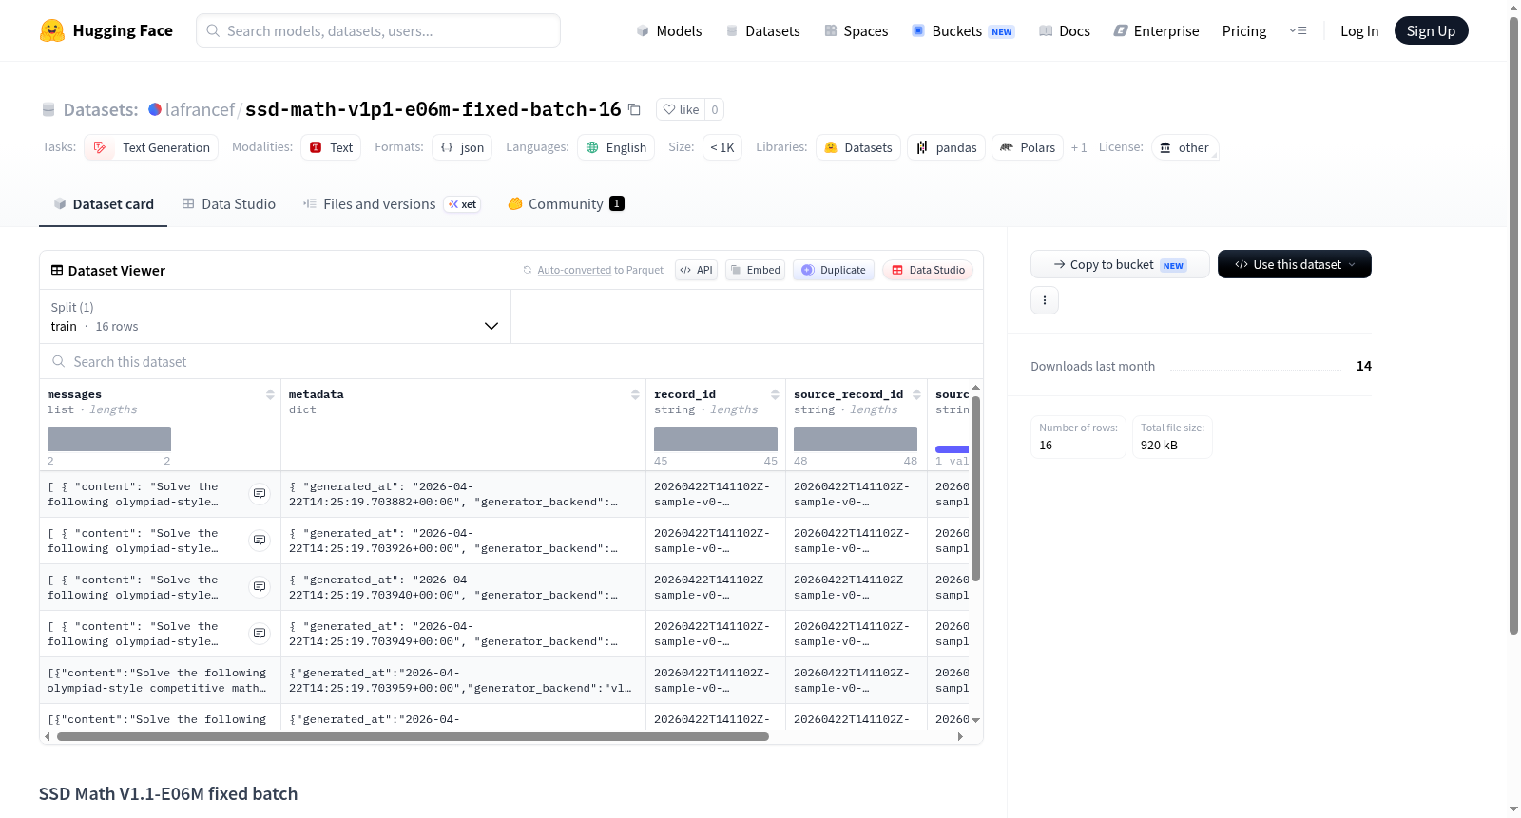Image resolution: width=1521 pixels, height=818 pixels.
Task: Open the lafrancef author profile link
Action: 200,109
